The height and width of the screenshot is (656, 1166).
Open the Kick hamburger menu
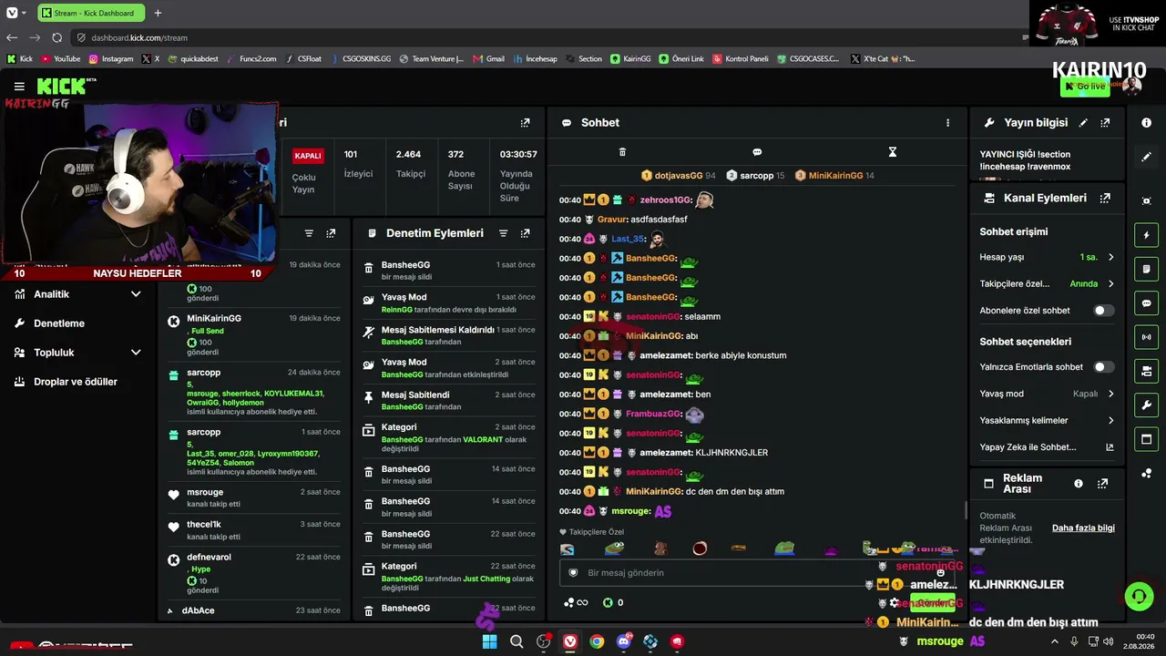point(19,87)
